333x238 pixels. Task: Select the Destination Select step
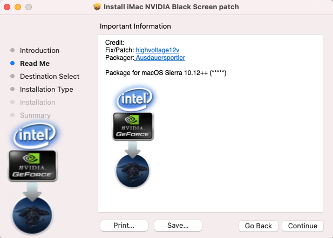pyautogui.click(x=50, y=76)
